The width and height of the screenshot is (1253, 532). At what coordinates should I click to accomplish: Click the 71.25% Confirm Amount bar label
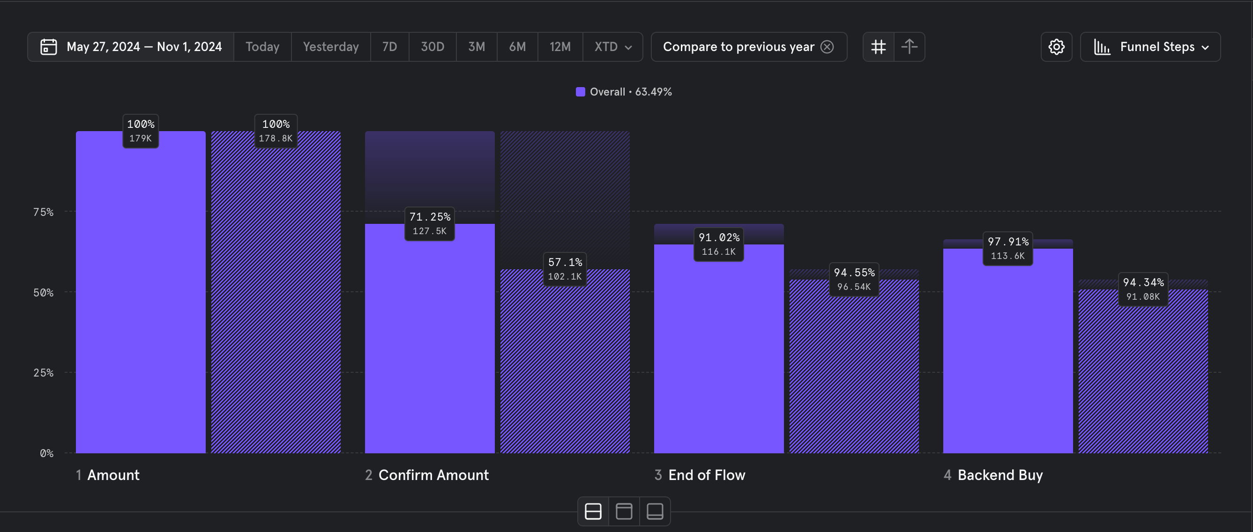(x=430, y=223)
